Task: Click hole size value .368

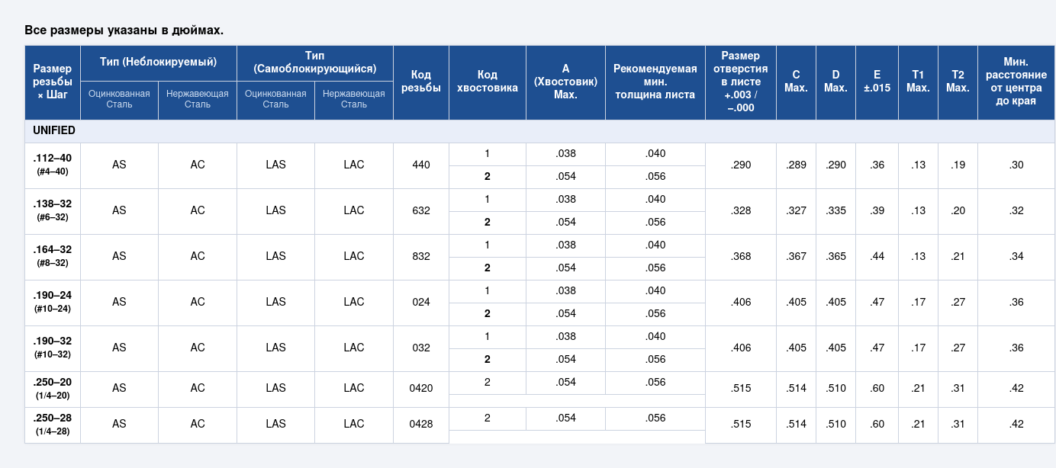Action: coord(741,257)
